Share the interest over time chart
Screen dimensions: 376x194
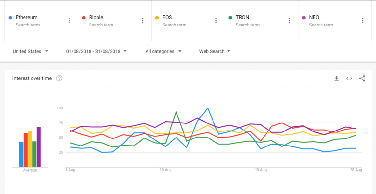tap(362, 78)
